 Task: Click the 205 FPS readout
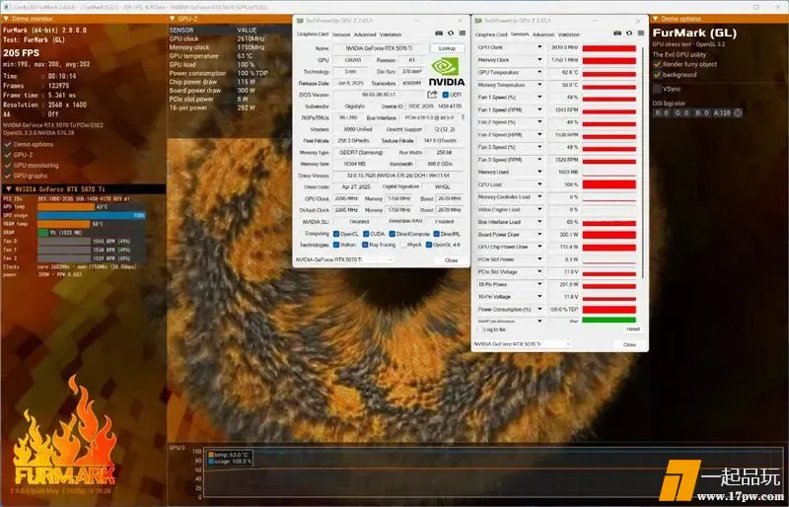tap(21, 53)
